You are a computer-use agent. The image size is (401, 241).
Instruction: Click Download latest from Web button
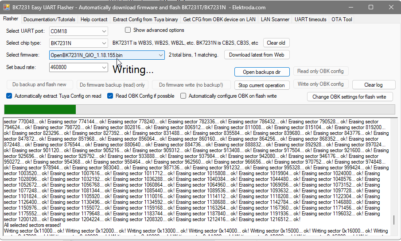[x=257, y=55]
